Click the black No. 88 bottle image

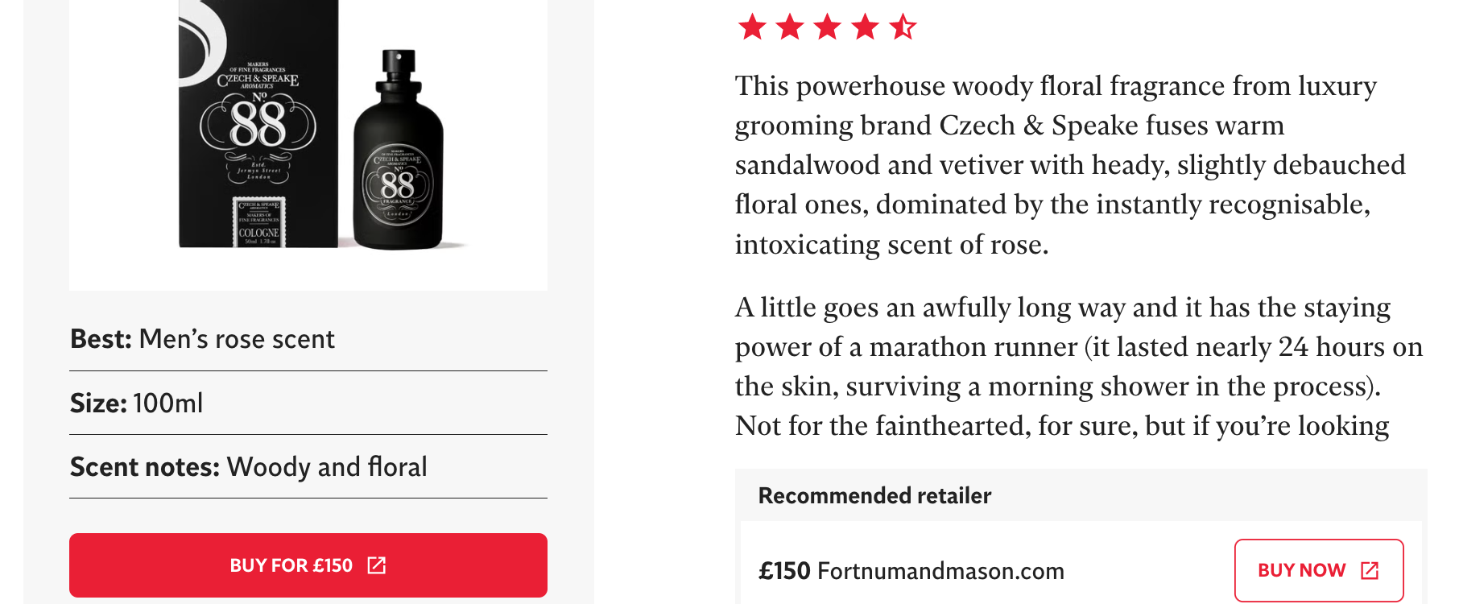click(399, 161)
